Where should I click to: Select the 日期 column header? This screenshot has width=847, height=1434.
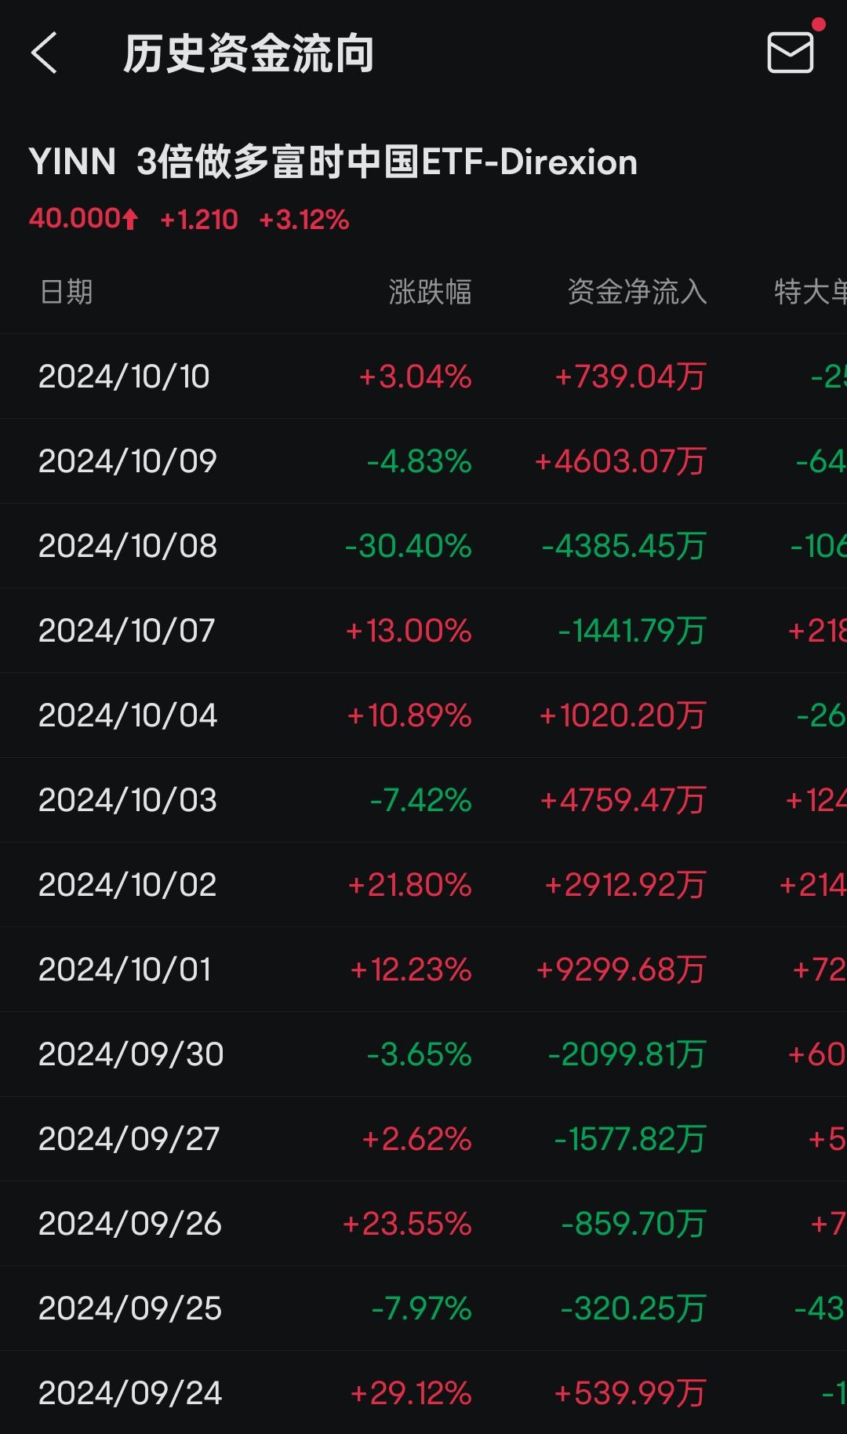click(66, 292)
